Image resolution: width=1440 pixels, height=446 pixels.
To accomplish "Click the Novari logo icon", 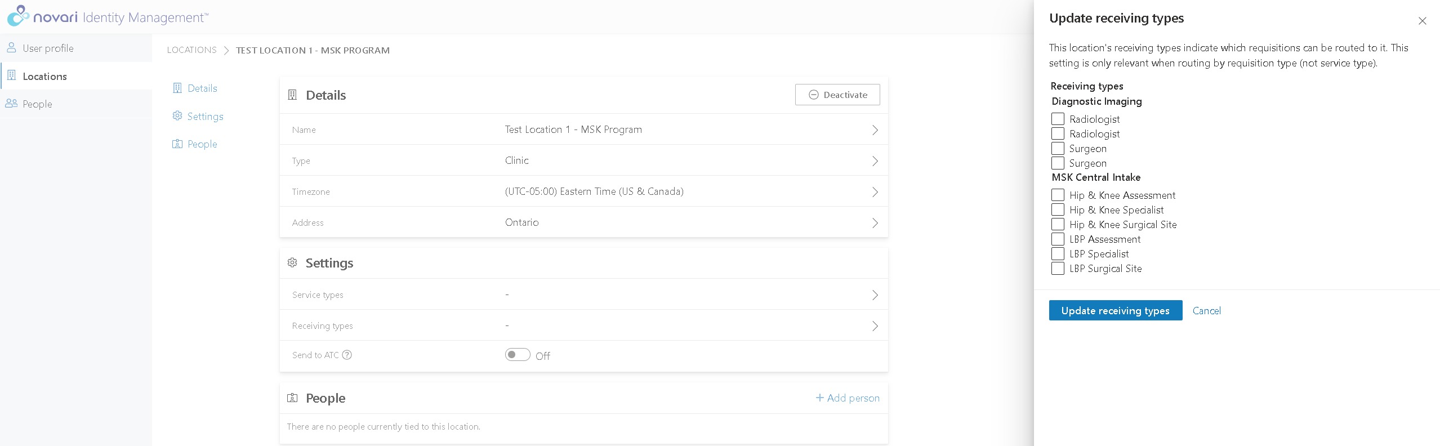I will point(18,16).
